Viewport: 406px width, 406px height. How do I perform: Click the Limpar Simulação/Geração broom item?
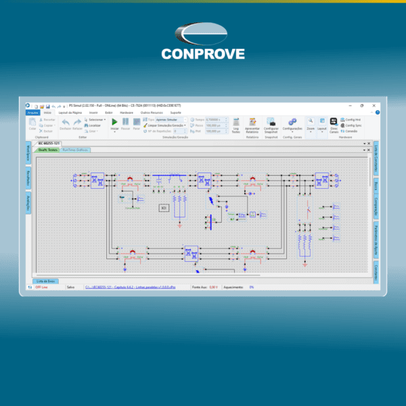164,125
